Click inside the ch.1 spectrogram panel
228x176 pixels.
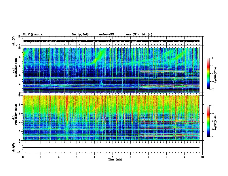coord(111,70)
